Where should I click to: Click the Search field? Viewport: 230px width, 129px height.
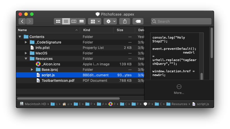click(181, 21)
